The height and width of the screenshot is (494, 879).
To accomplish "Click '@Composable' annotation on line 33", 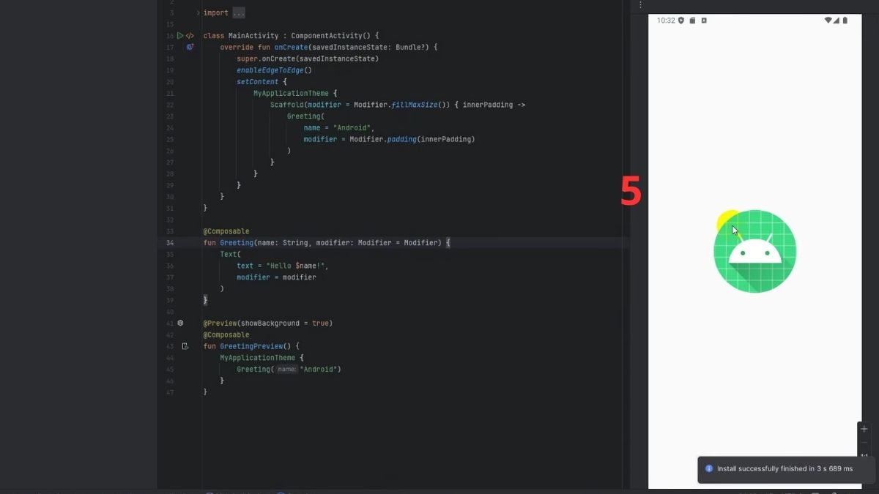I will coord(226,231).
